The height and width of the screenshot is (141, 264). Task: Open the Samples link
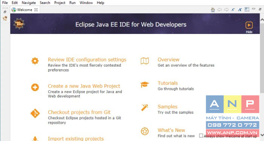click(167, 106)
